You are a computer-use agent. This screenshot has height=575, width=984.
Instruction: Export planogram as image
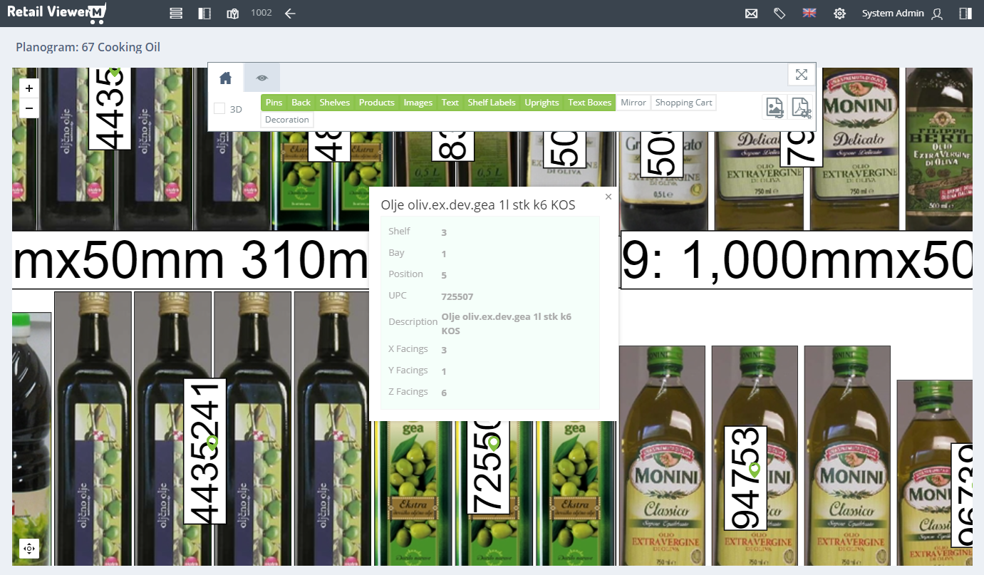coord(775,107)
